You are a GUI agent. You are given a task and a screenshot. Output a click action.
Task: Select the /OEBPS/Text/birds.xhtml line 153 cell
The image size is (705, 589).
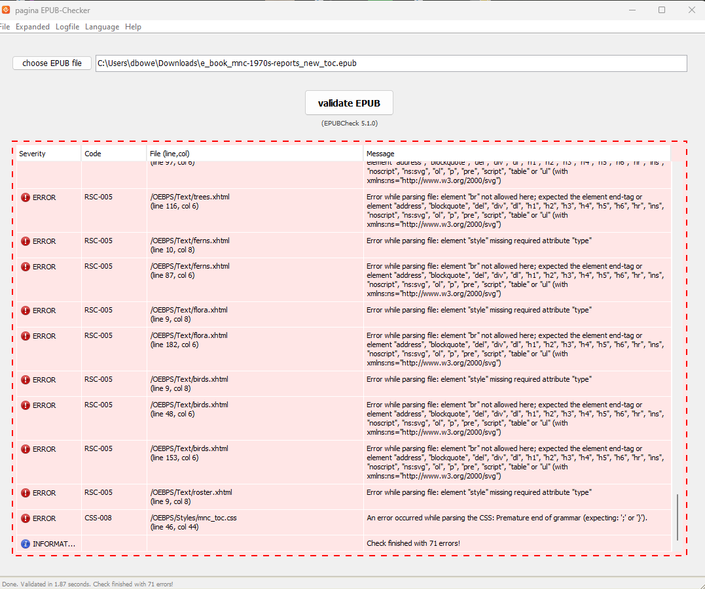click(255, 462)
